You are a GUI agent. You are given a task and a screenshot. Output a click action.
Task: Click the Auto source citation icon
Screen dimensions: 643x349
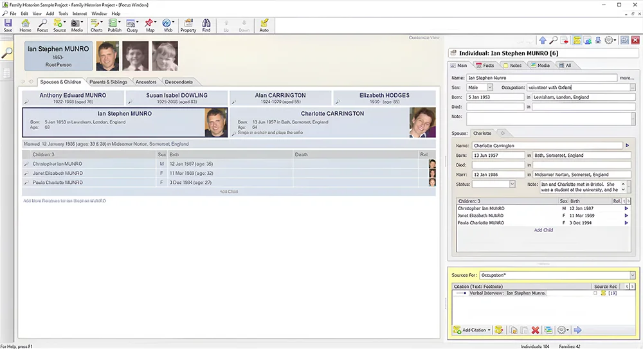click(x=264, y=24)
